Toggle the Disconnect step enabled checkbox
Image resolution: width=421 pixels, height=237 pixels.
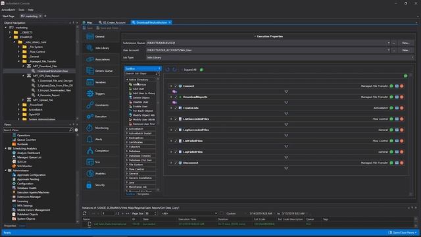click(x=176, y=163)
